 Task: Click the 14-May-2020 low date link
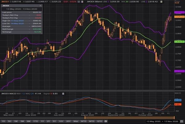pos(17,24)
